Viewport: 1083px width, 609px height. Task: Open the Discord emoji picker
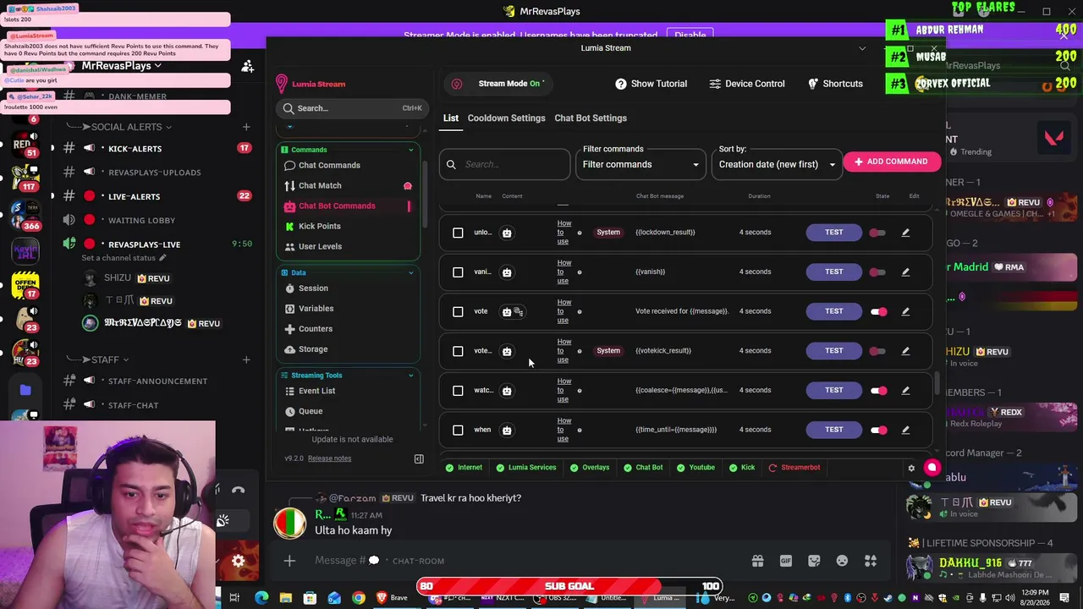tap(842, 561)
